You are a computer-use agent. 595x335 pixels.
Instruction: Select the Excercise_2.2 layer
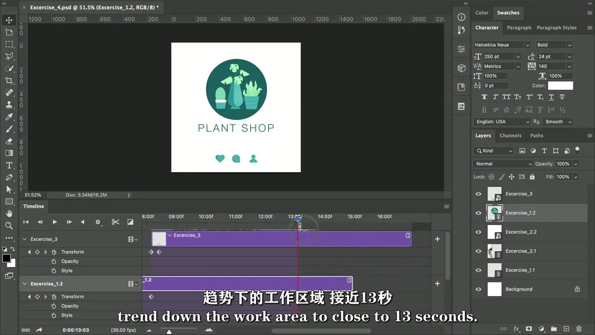click(521, 232)
